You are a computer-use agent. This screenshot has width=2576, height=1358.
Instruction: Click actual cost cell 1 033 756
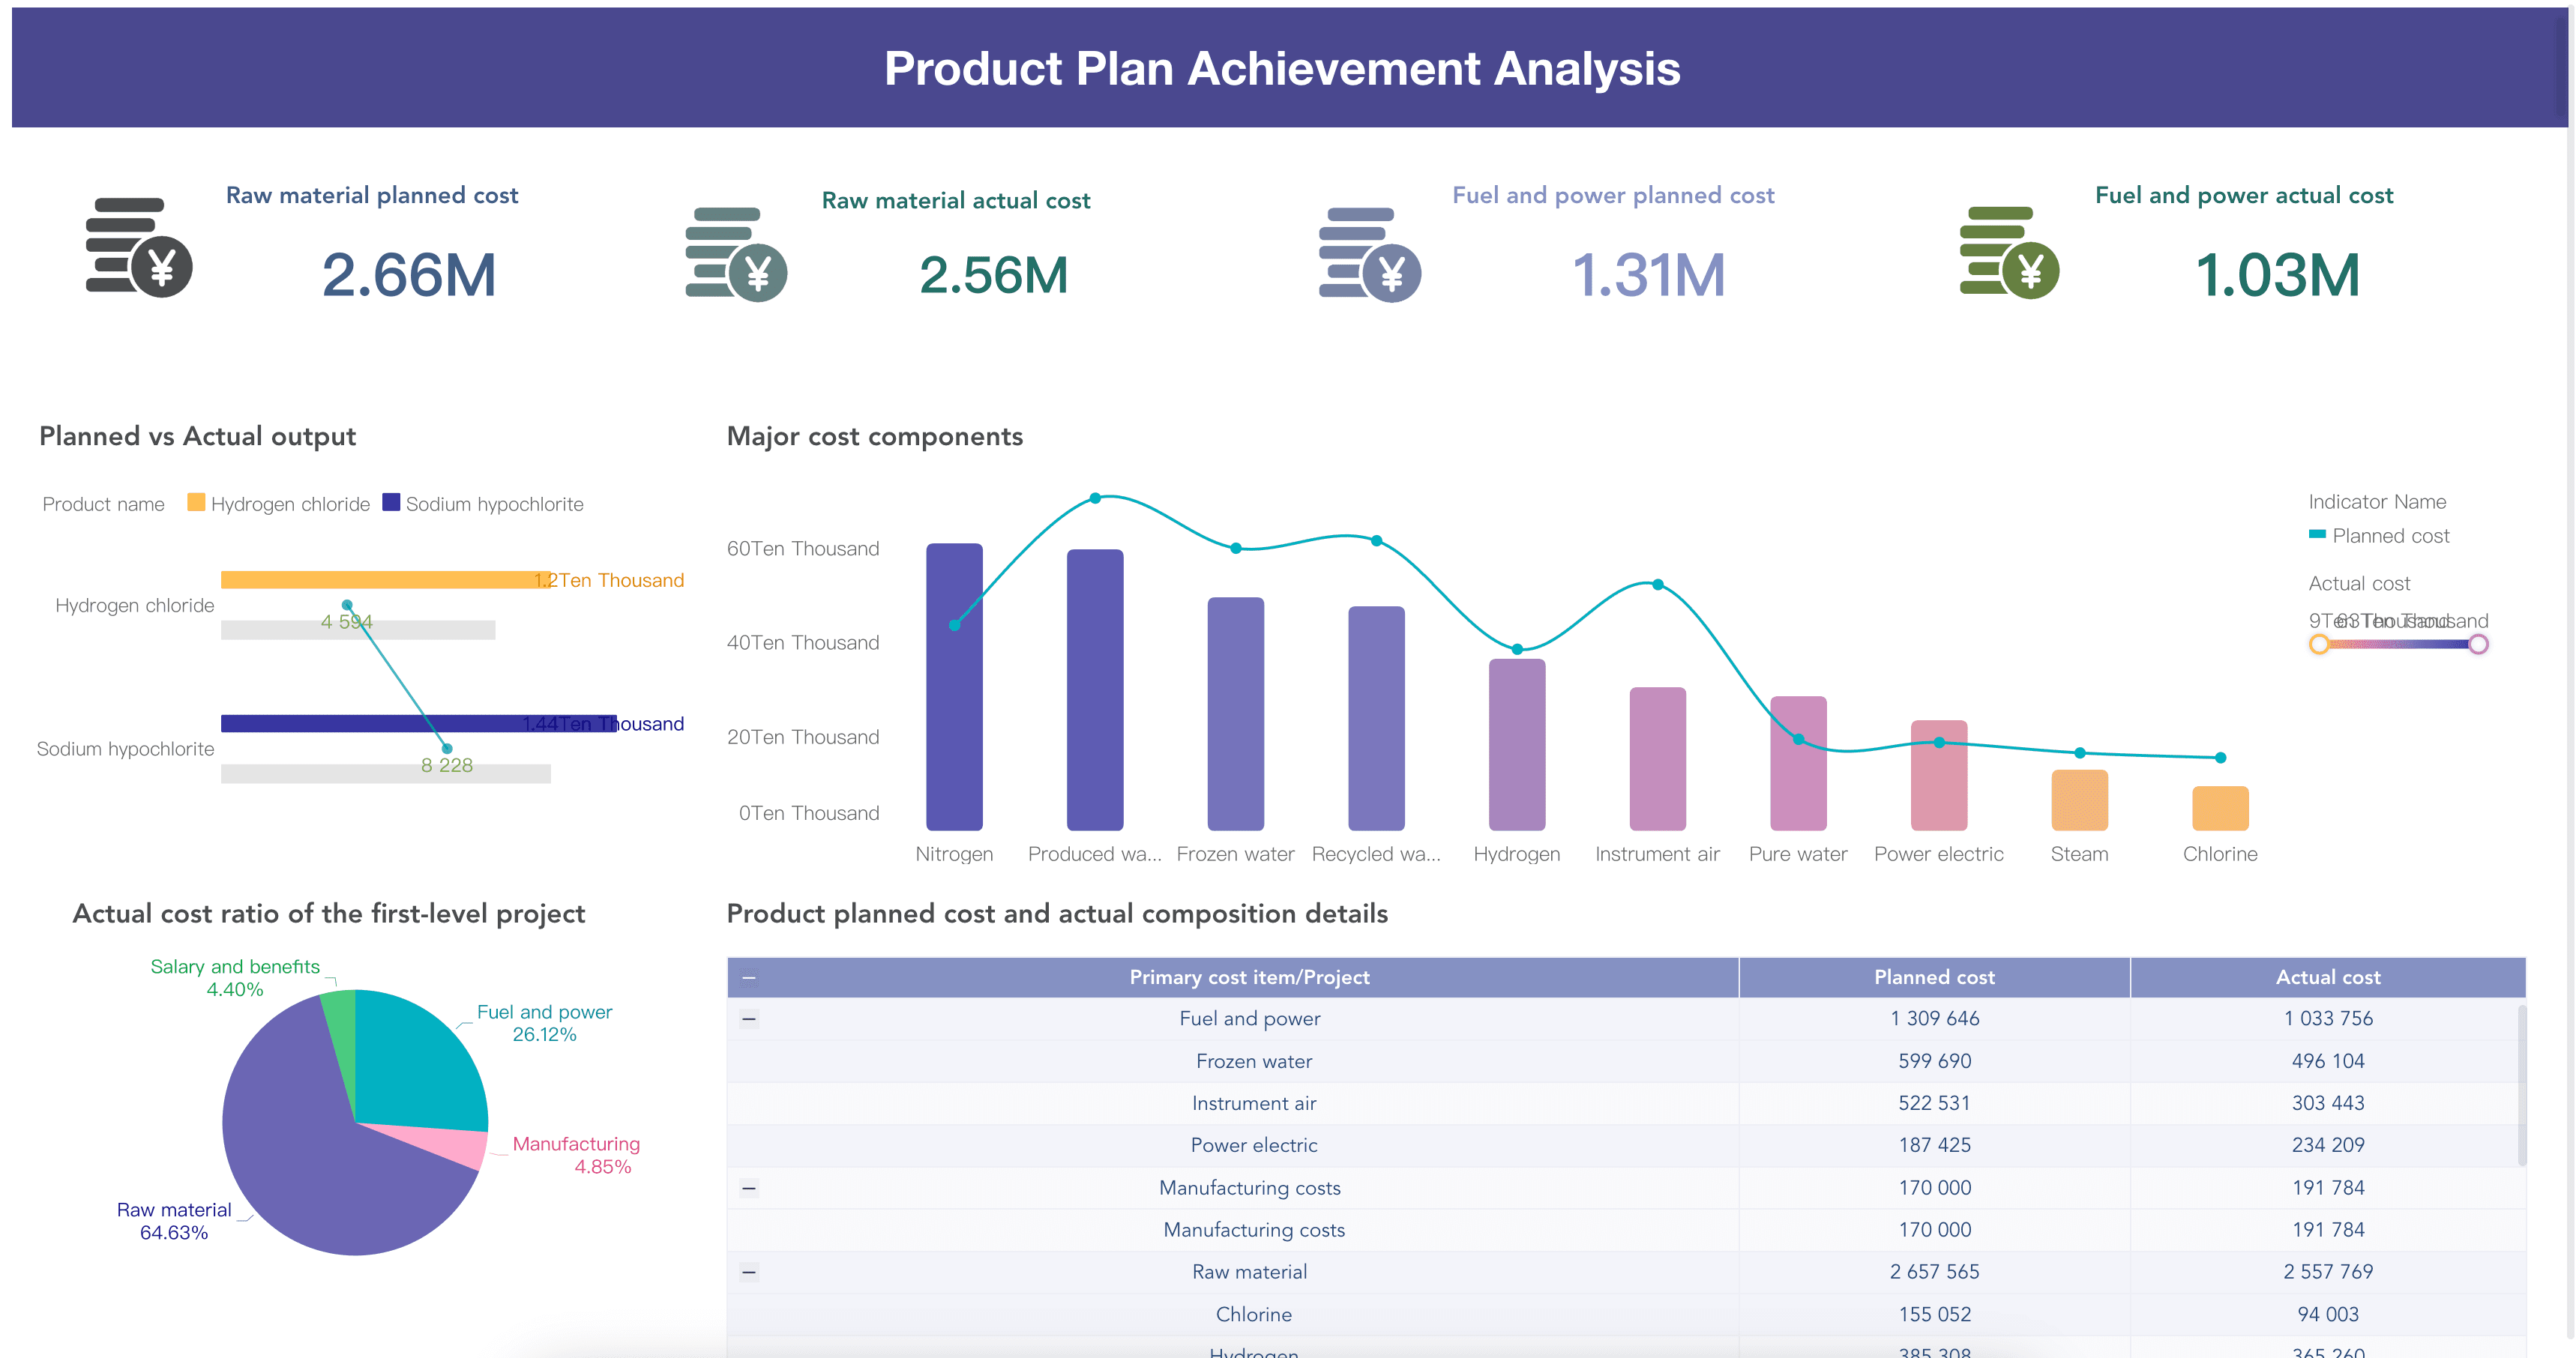[x=2328, y=1018]
